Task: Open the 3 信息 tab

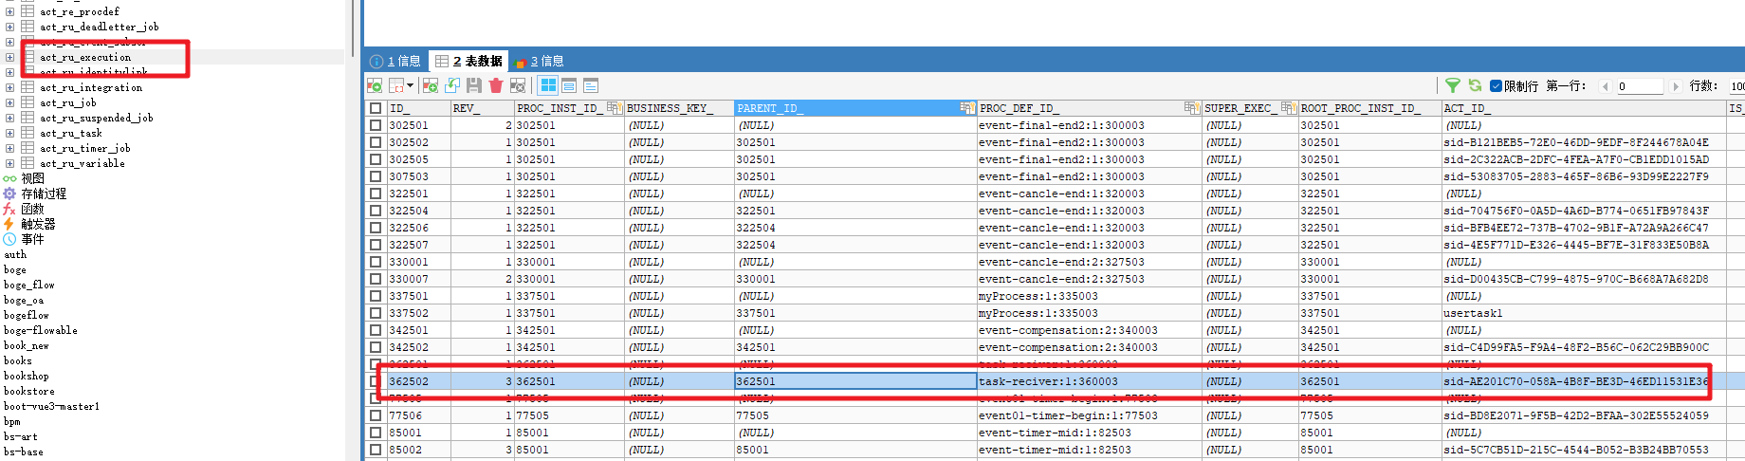Action: (539, 61)
